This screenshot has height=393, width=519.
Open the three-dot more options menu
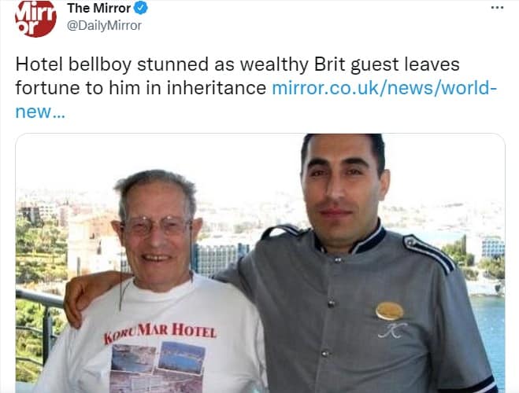click(x=497, y=8)
